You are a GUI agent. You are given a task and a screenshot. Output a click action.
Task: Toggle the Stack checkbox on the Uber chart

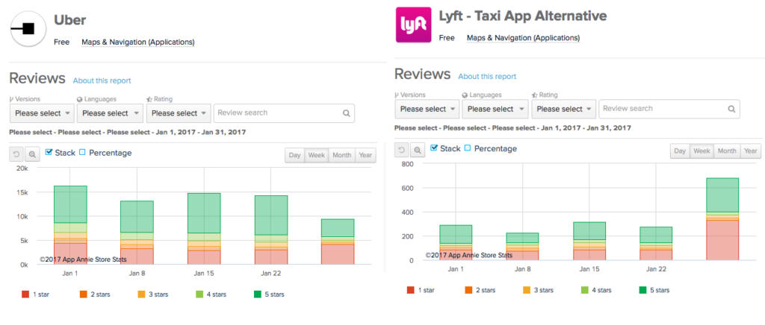pyautogui.click(x=49, y=152)
